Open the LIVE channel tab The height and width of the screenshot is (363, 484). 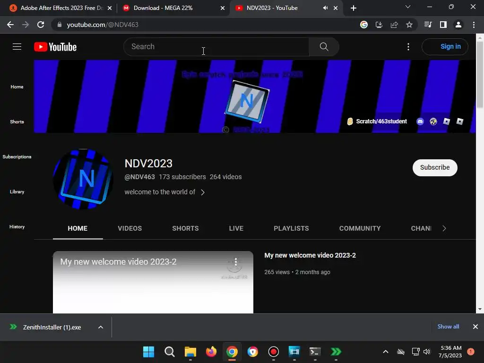coord(236,228)
